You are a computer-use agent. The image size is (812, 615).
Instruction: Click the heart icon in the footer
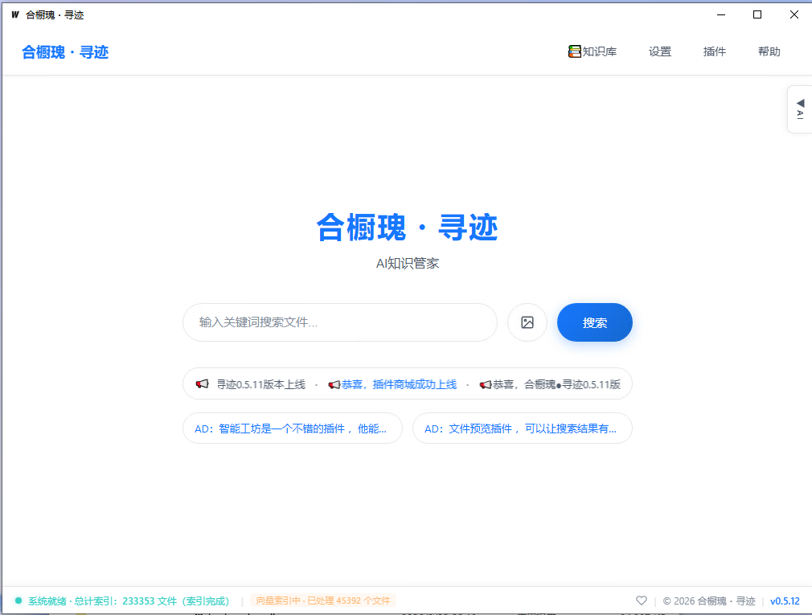[x=641, y=601]
